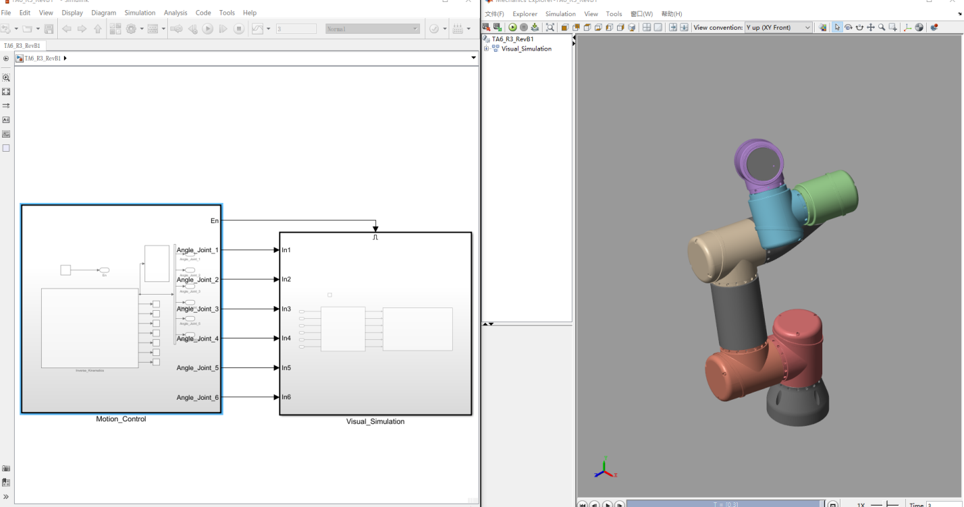The width and height of the screenshot is (964, 507).
Task: Expand the Visual_Simulation tree node
Action: click(486, 49)
